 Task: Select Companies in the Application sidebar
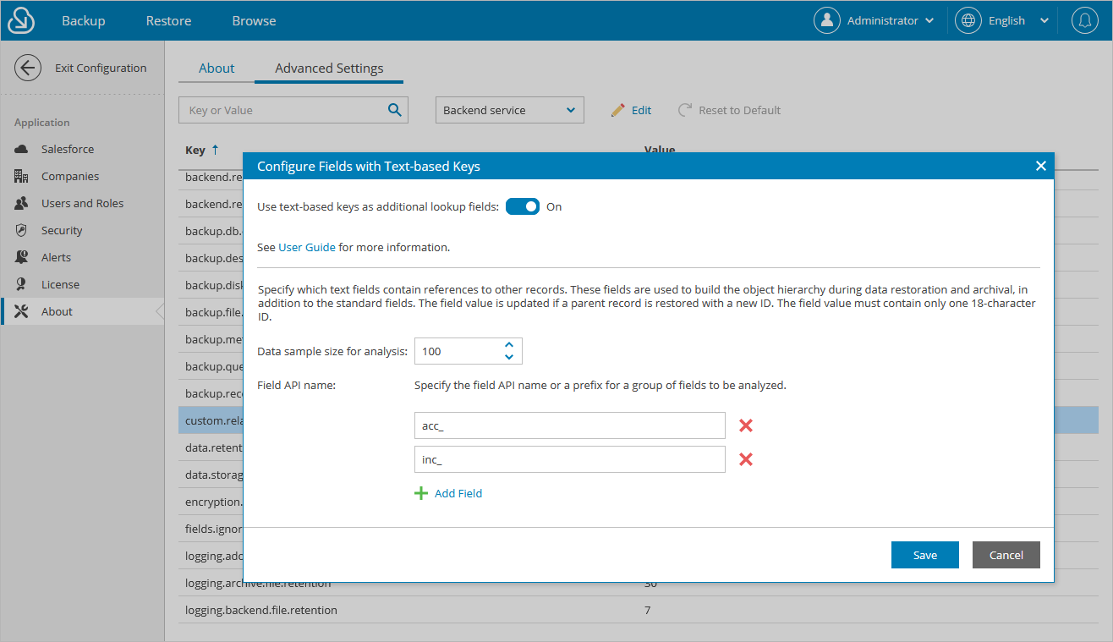(69, 175)
